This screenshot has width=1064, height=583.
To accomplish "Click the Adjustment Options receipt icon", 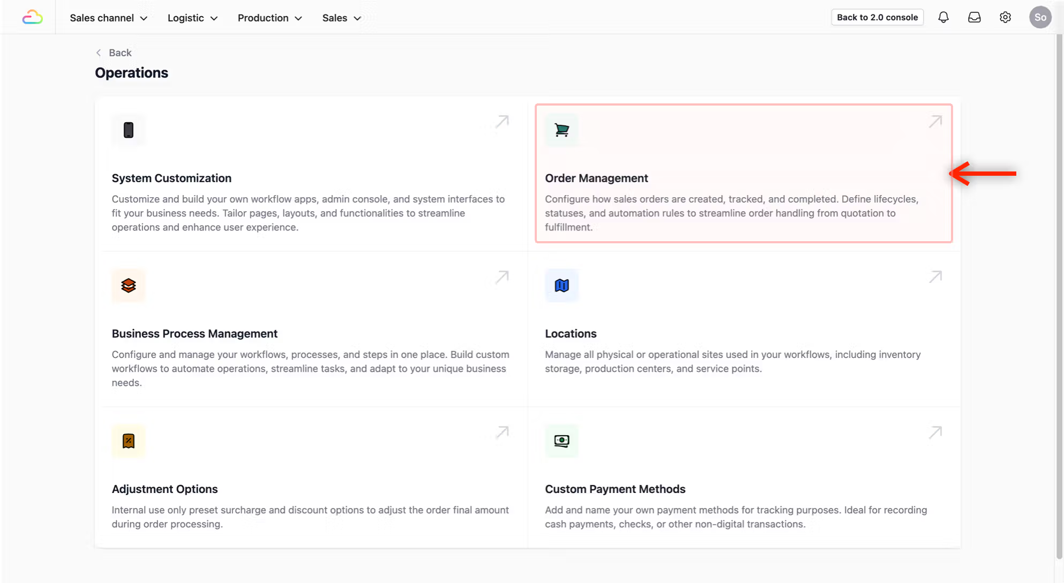I will [129, 441].
